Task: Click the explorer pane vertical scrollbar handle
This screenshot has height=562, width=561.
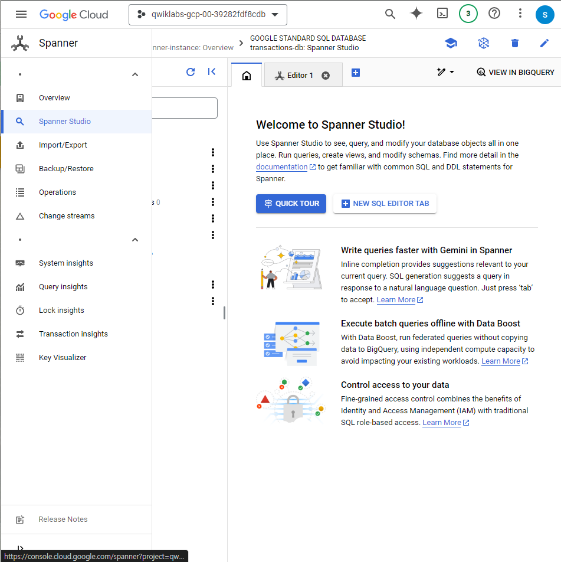Action: (x=224, y=313)
